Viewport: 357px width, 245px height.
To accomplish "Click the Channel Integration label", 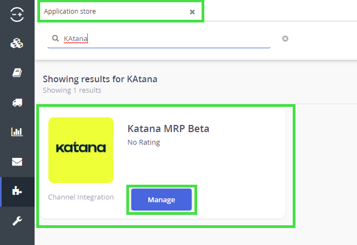I will (x=81, y=197).
